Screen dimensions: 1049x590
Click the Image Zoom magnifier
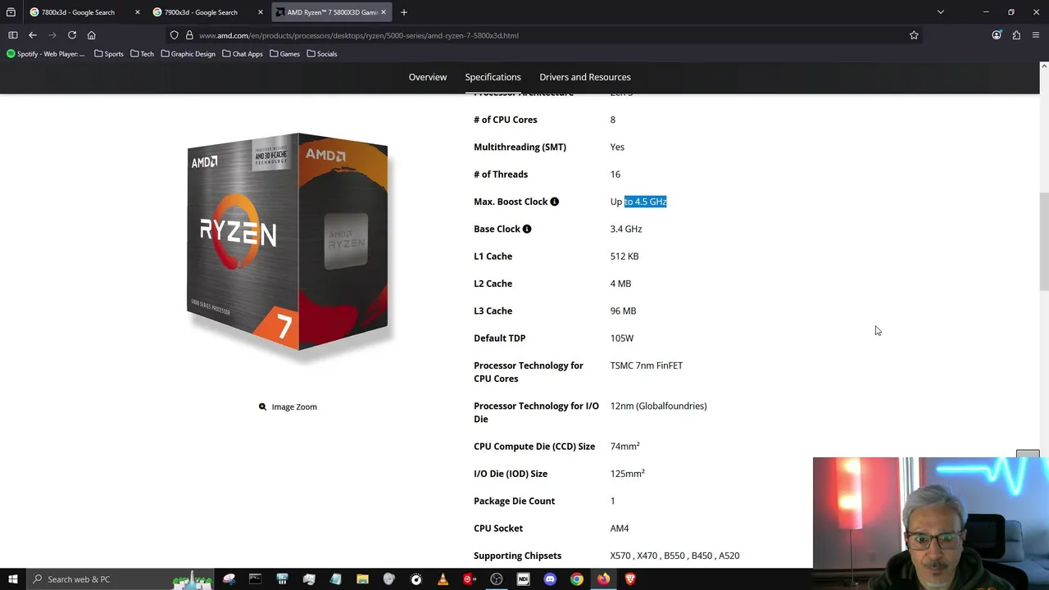262,406
